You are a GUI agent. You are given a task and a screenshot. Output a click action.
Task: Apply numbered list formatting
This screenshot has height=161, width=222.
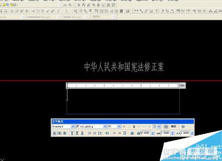89,133
